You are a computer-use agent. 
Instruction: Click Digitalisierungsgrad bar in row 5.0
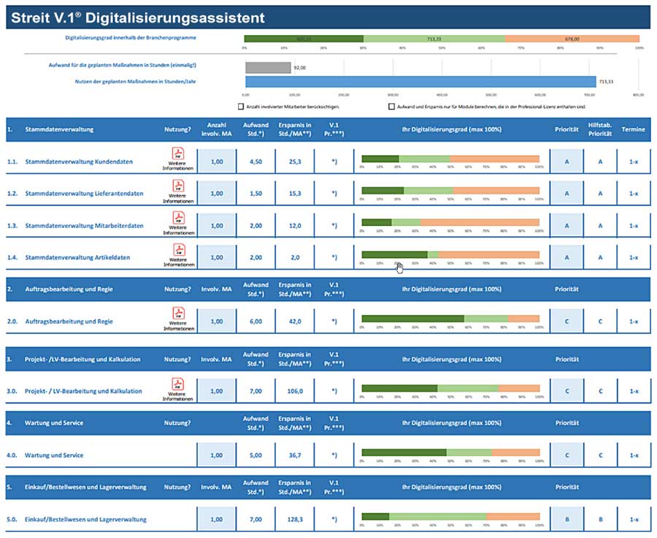coord(450,517)
